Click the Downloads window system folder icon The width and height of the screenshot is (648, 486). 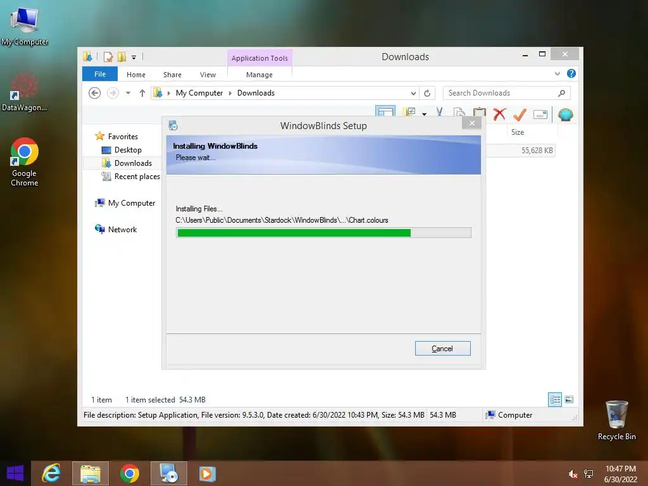(87, 56)
